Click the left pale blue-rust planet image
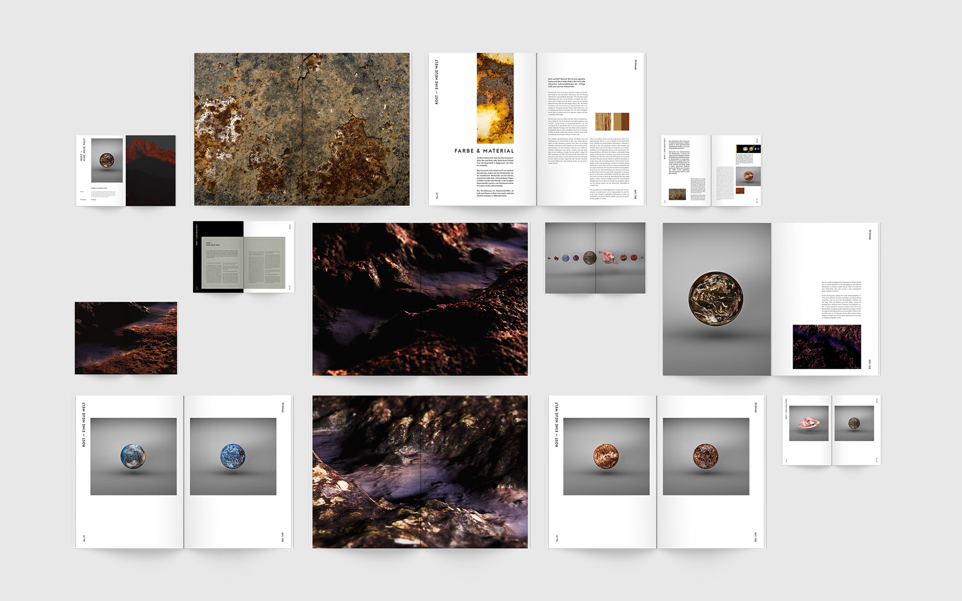 pyautogui.click(x=133, y=456)
